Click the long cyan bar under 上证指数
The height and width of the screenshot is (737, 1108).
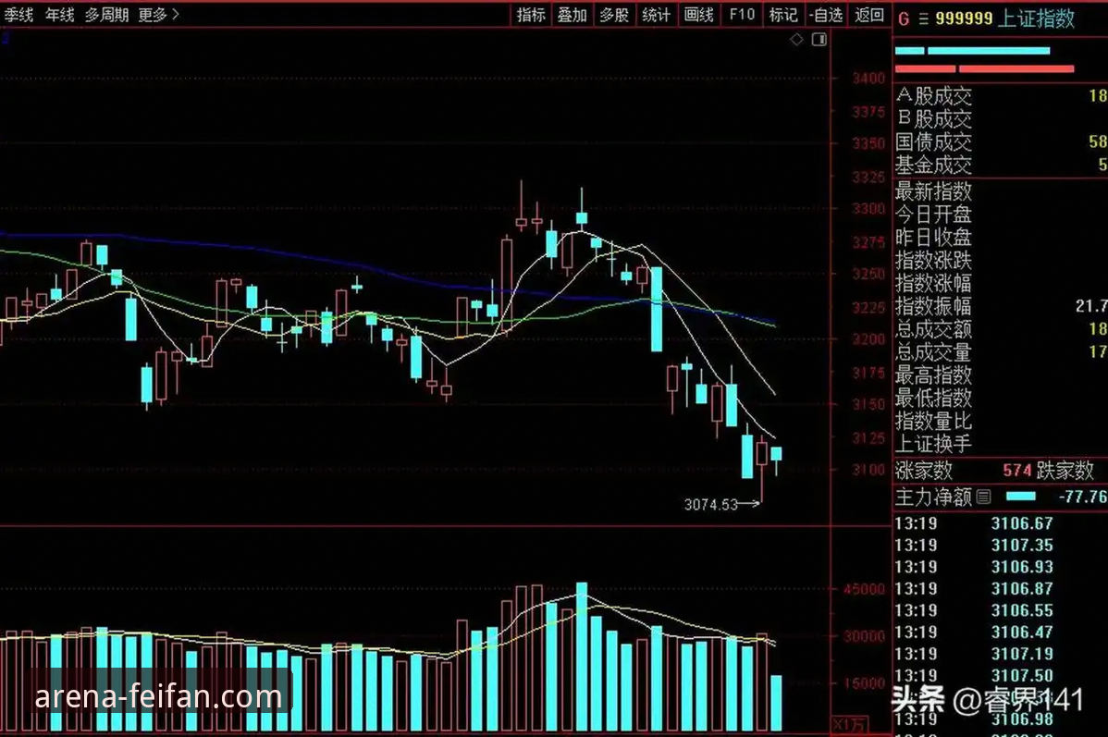[x=989, y=51]
